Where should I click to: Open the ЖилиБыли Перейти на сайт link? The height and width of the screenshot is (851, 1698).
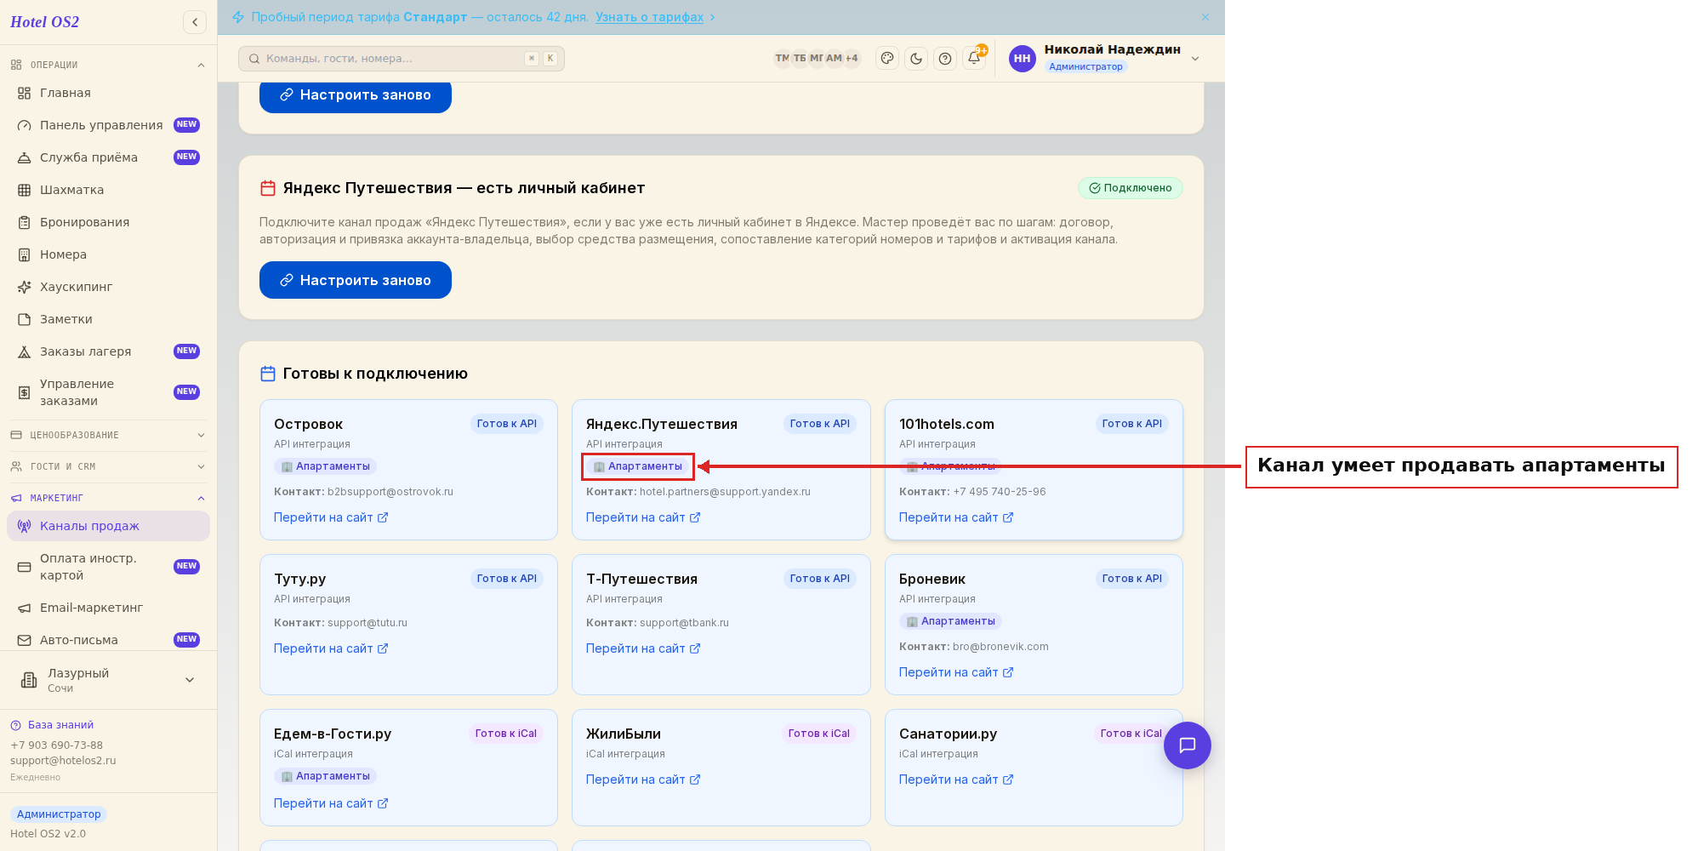point(643,780)
